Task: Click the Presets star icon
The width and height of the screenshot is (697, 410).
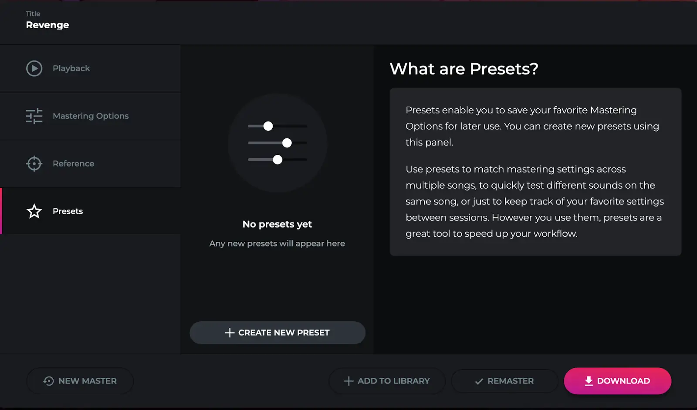Action: pos(34,211)
